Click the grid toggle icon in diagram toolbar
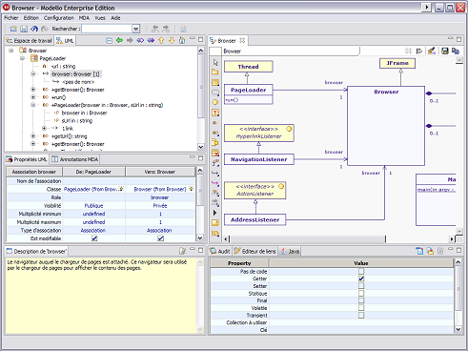Image resolution: width=468 pixels, height=351 pixels. (408, 51)
